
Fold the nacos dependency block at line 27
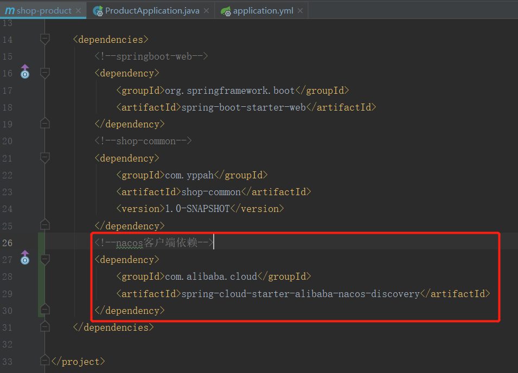[45, 260]
